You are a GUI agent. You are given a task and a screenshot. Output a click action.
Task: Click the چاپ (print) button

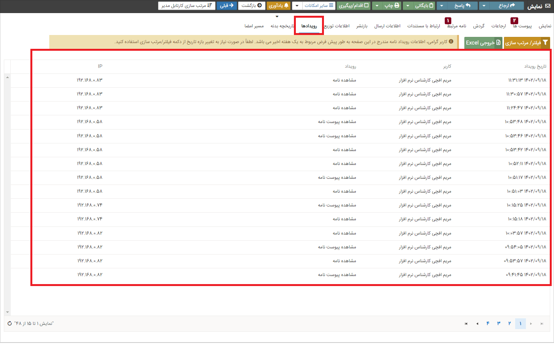392,6
